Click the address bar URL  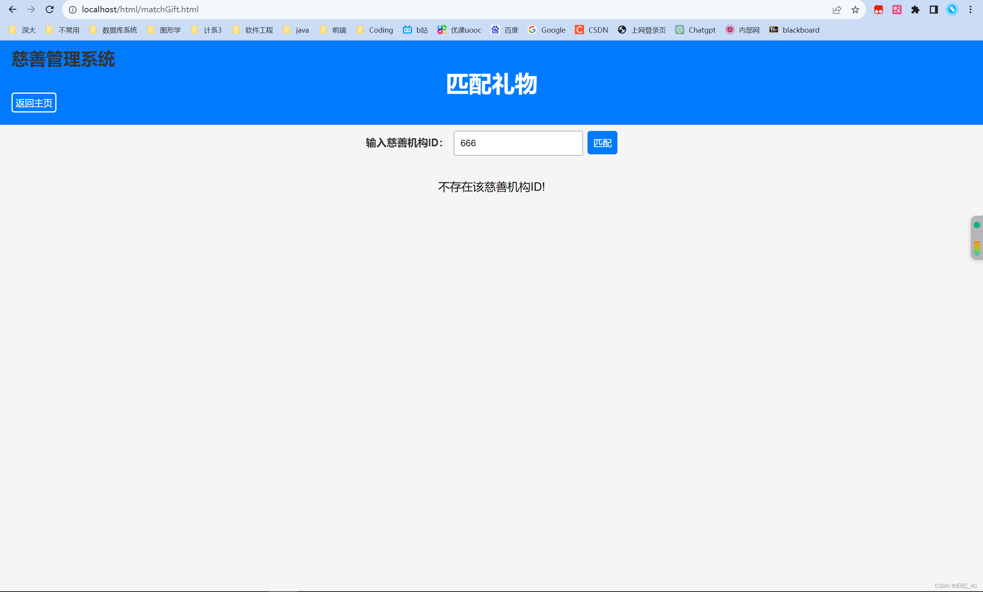point(140,10)
